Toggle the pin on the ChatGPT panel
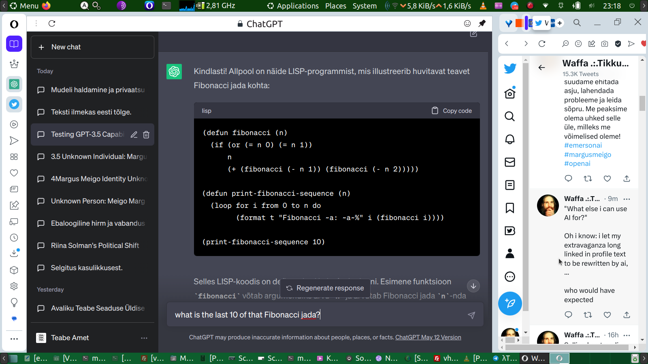Screen dimensions: 648x364 pyautogui.click(x=482, y=23)
